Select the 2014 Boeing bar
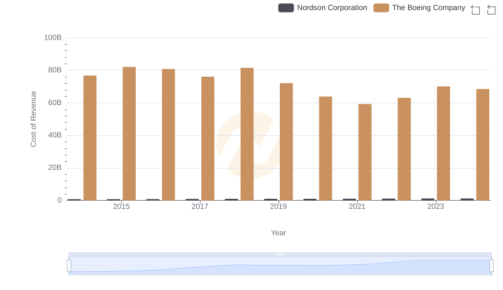This screenshot has width=503, height=290. coord(90,138)
